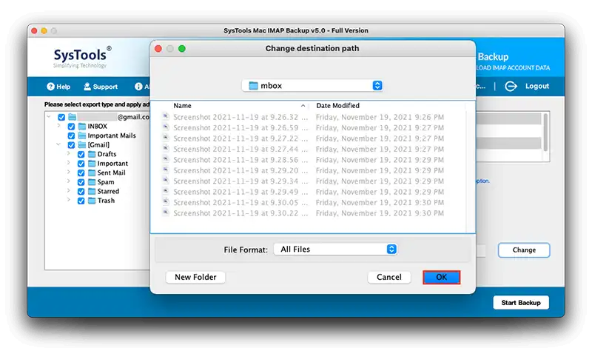Click the Important Mails folder icon
Image resolution: width=592 pixels, height=348 pixels.
(x=82, y=135)
